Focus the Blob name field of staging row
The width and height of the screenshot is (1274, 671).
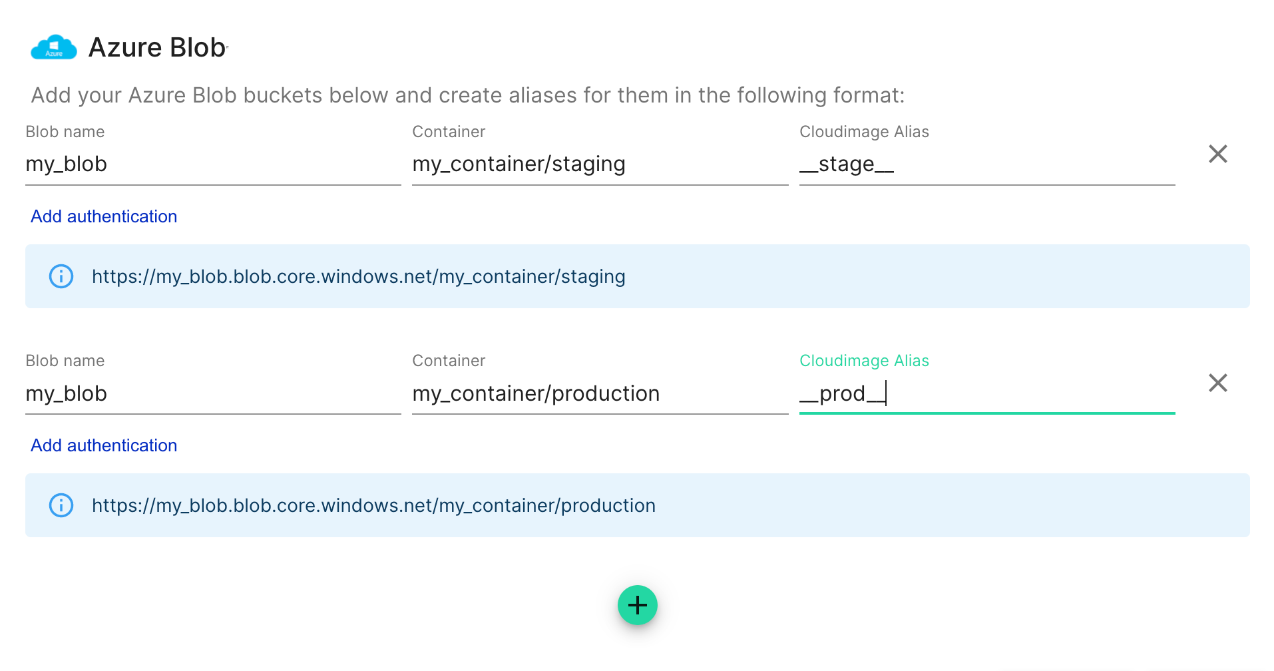[x=213, y=164]
